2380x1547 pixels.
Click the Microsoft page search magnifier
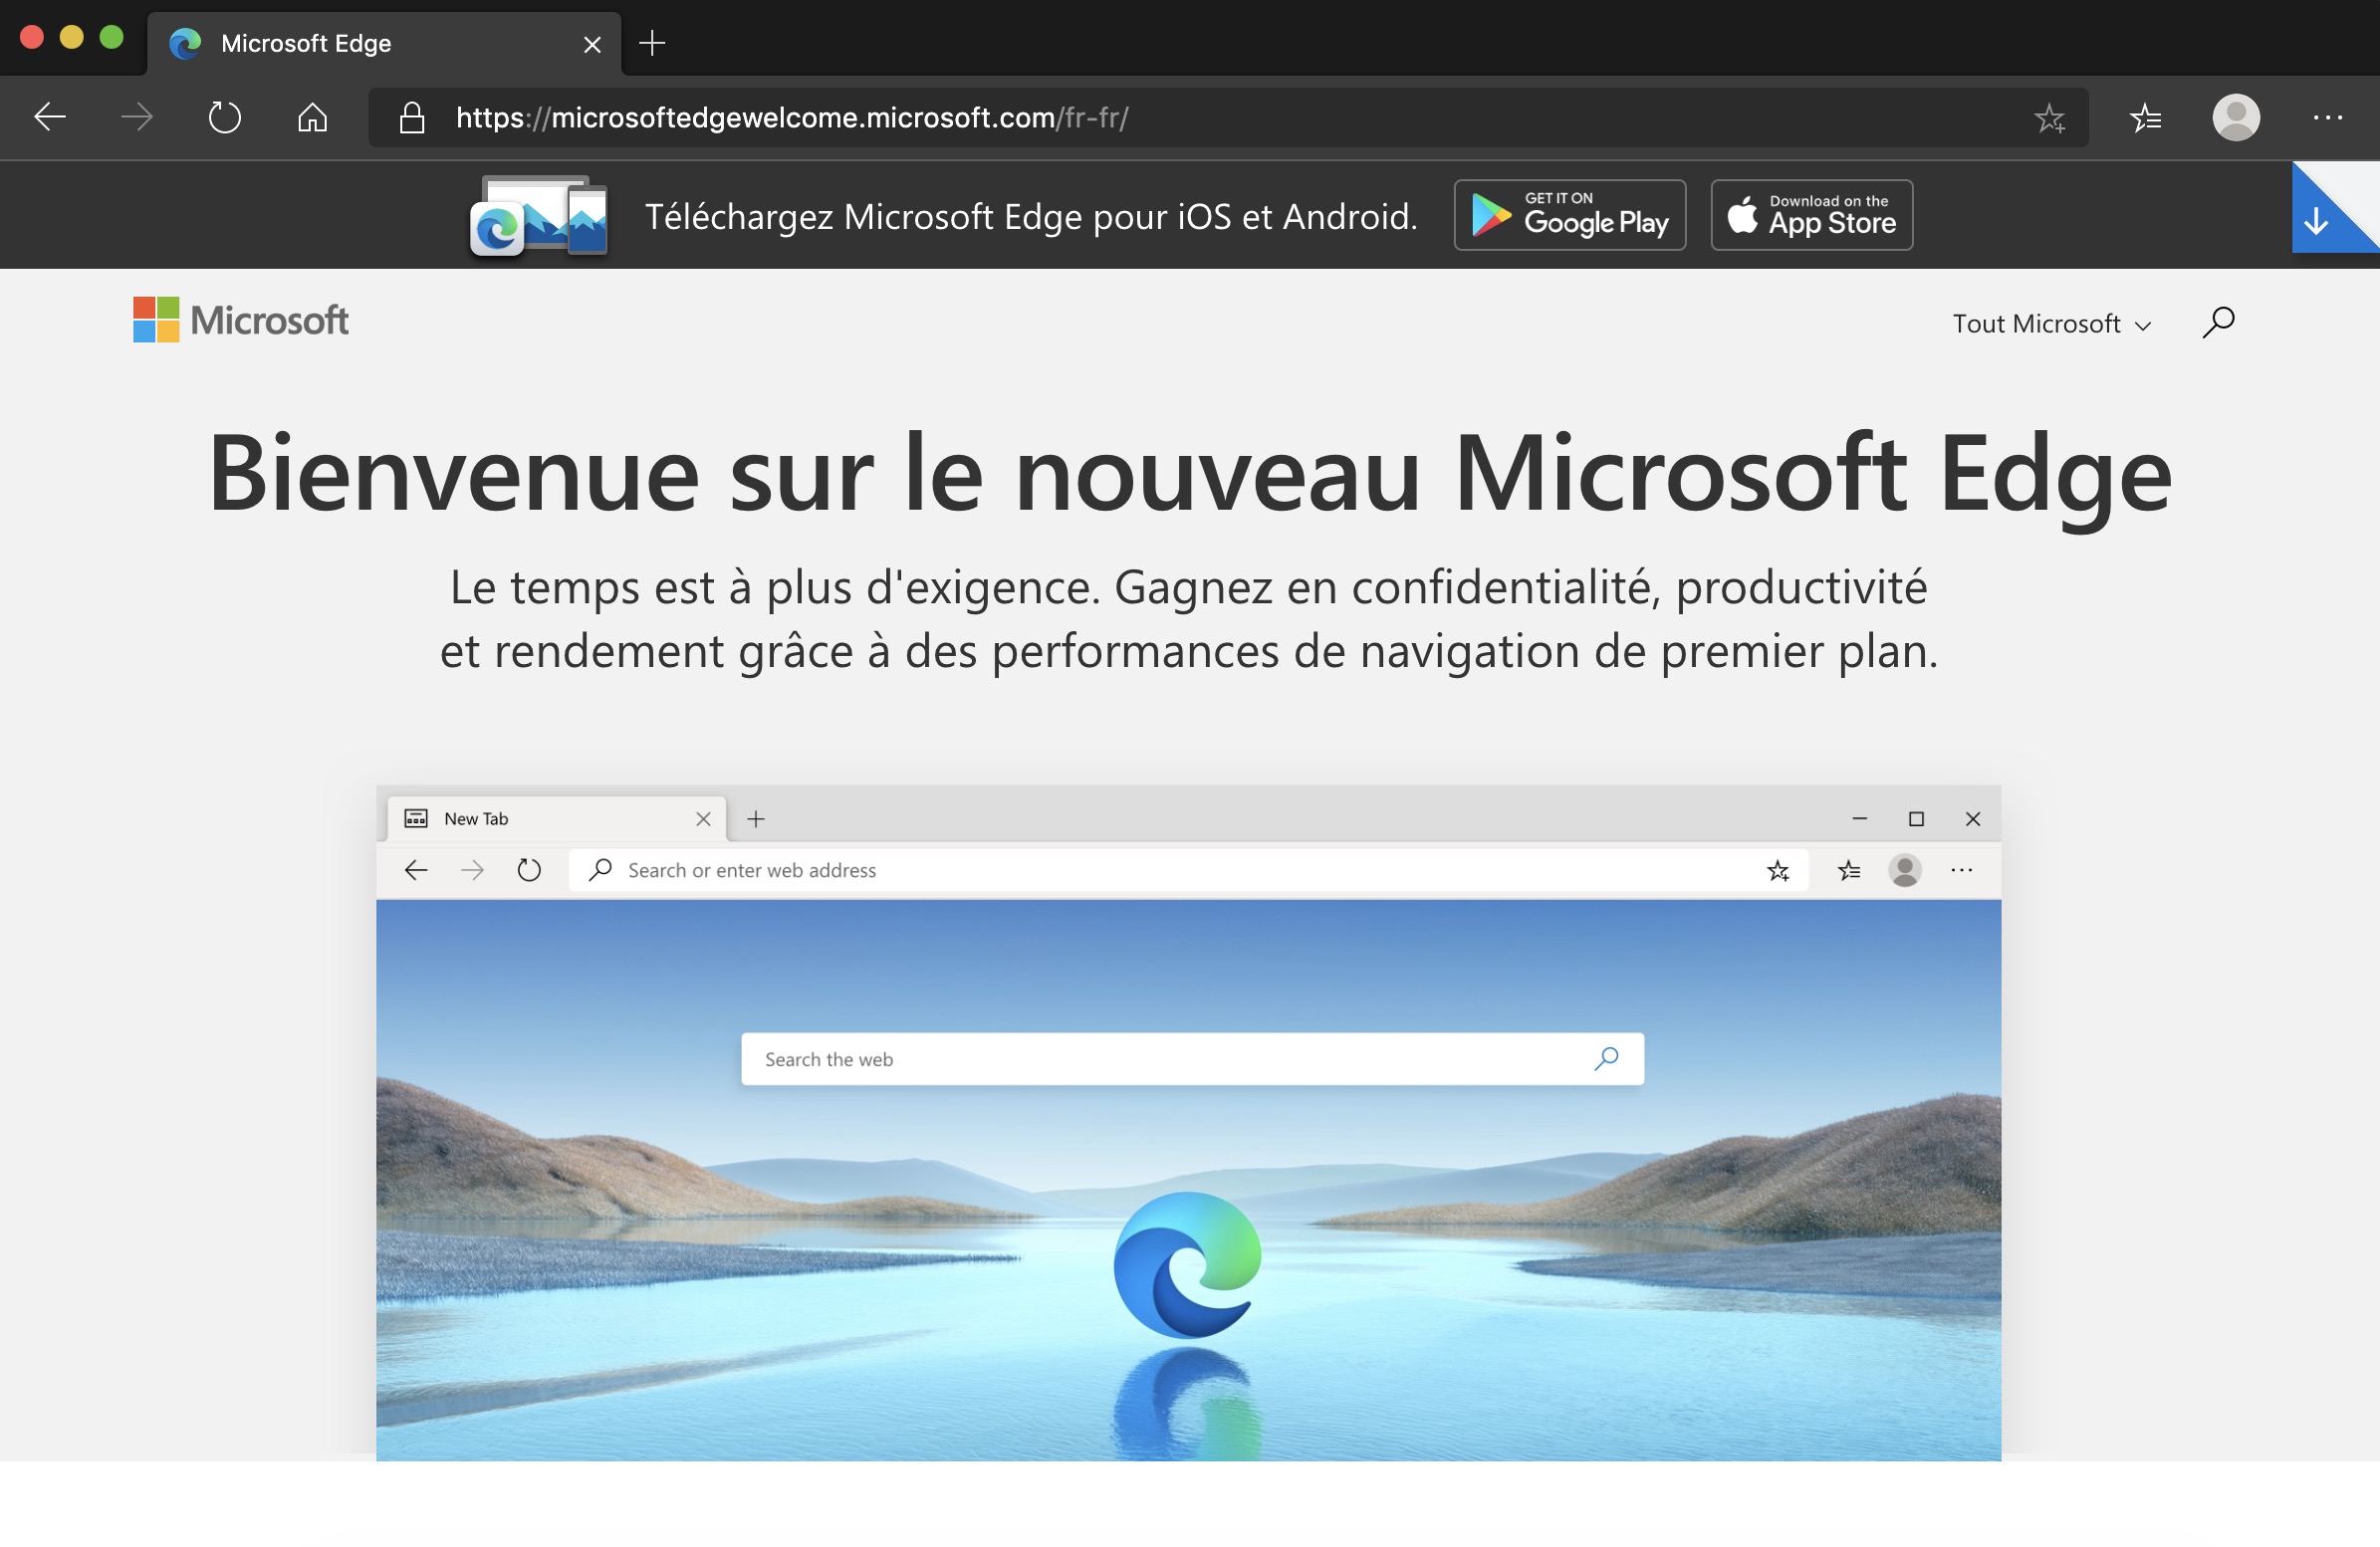(2218, 322)
